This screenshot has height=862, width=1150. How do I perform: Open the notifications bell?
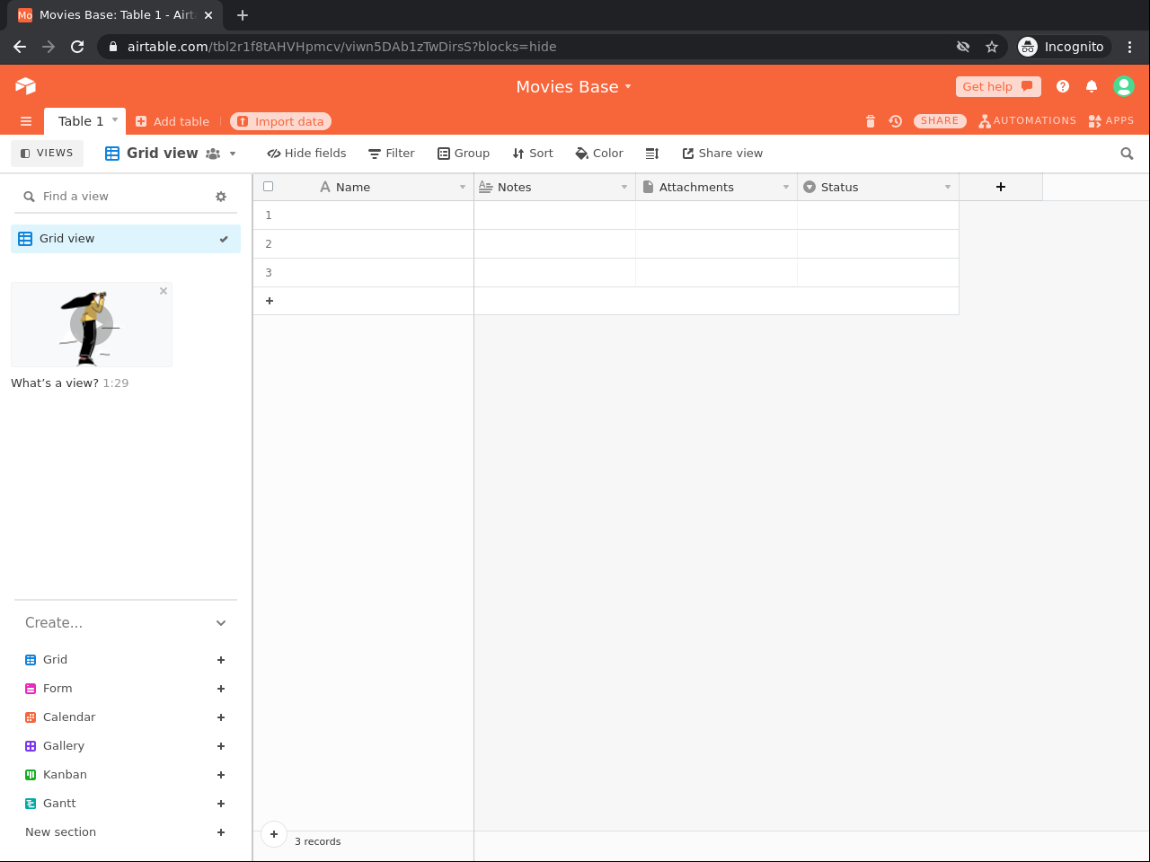(1092, 86)
